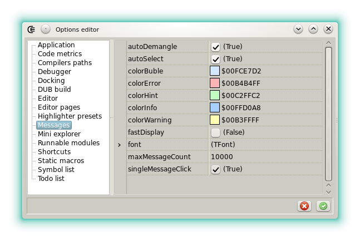Image resolution: width=360 pixels, height=241 pixels.
Task: Pick the colorHint green swatch
Action: click(215, 96)
